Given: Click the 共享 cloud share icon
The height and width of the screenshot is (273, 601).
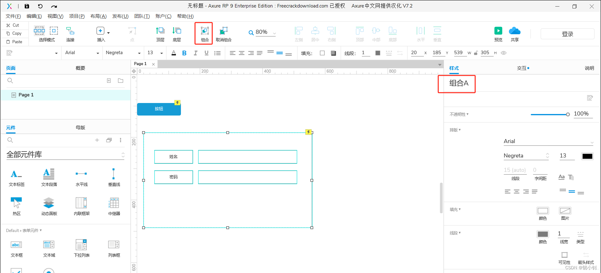Looking at the screenshot, I should coord(515,31).
